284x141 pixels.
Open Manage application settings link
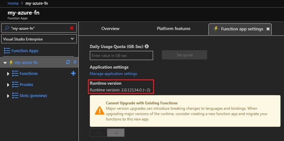(113, 74)
